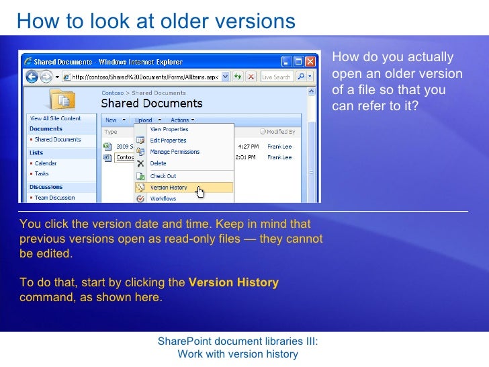The height and width of the screenshot is (367, 489).
Task: Open the Shared Documents breadcrumb link
Action: coord(159,93)
